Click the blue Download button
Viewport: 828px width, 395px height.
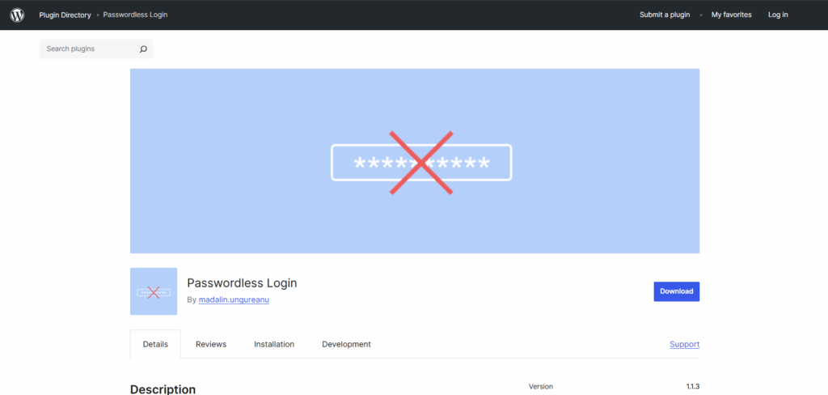[x=677, y=291]
